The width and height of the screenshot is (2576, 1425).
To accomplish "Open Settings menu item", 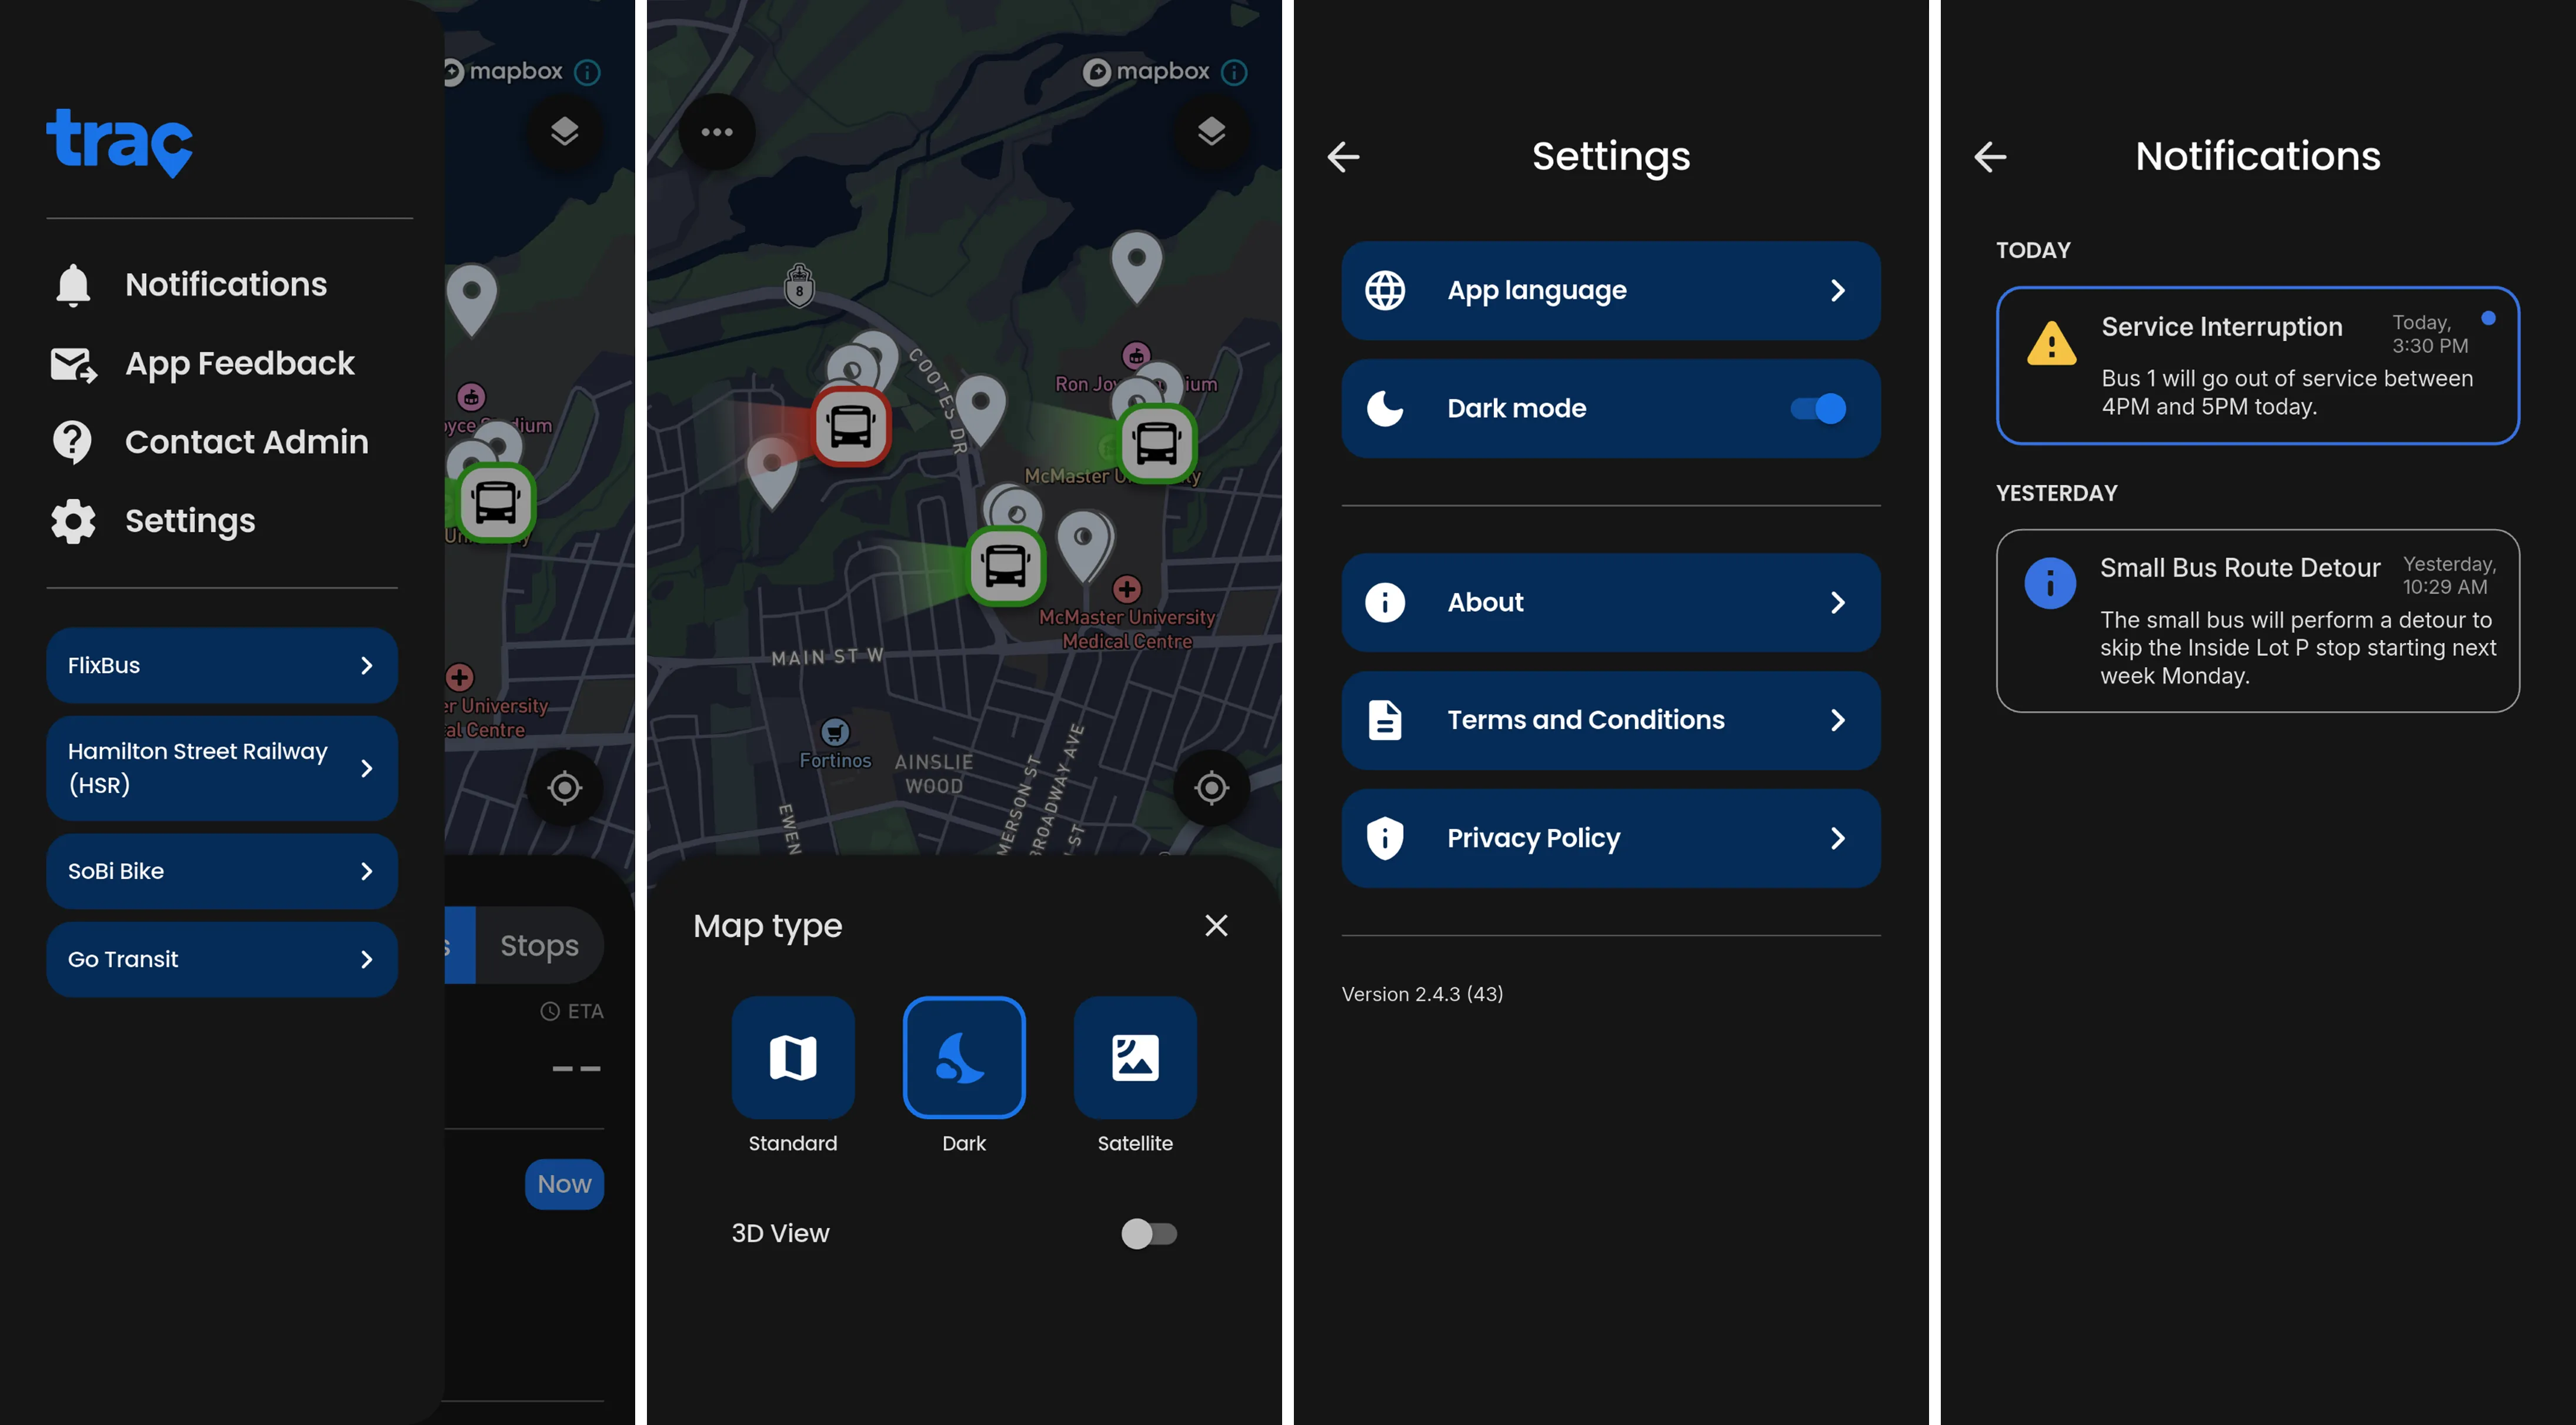I will click(x=190, y=521).
